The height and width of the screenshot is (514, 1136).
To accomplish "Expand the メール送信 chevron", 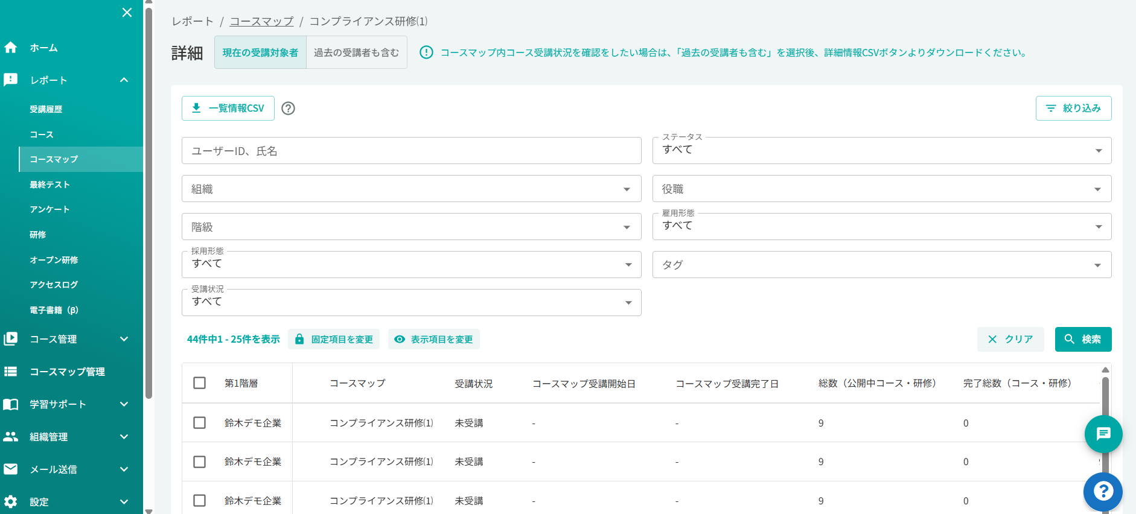I will pos(124,469).
